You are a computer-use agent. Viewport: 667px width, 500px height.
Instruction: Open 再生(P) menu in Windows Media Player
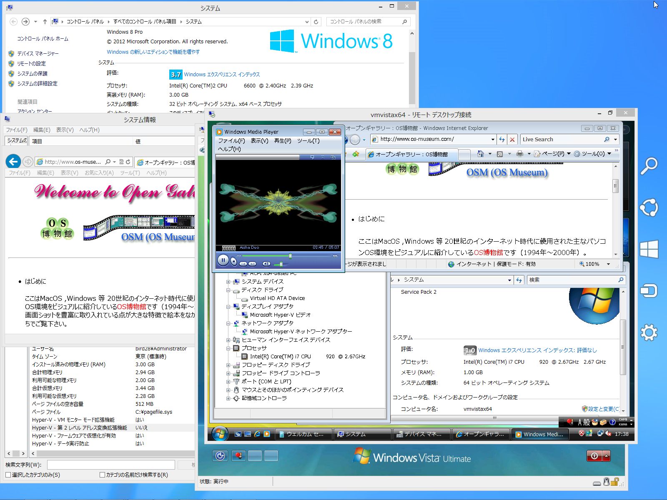(x=283, y=141)
